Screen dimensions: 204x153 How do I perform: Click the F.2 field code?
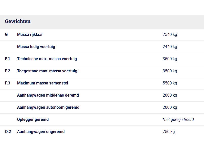point(8,71)
